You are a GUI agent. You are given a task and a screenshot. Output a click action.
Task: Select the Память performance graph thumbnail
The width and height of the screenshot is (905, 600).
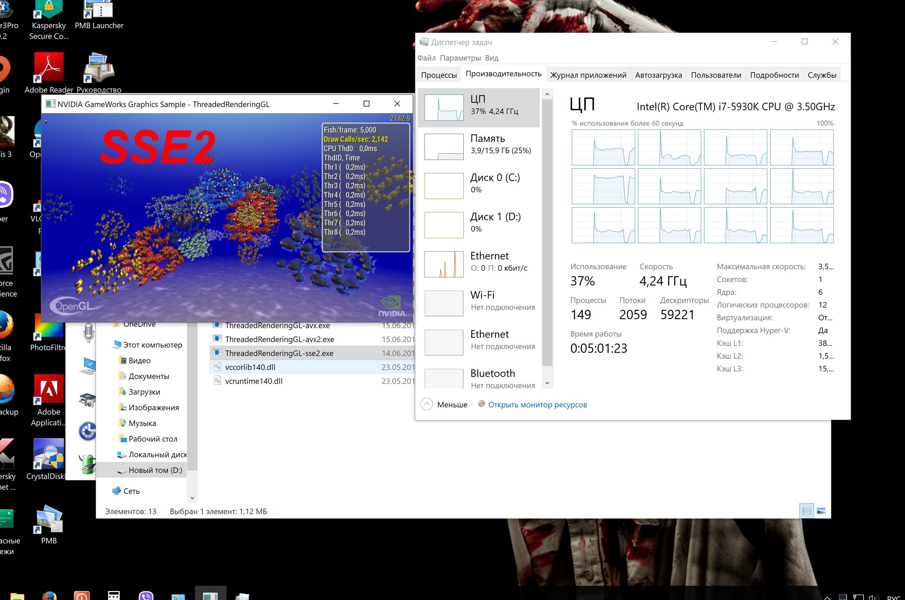(444, 147)
